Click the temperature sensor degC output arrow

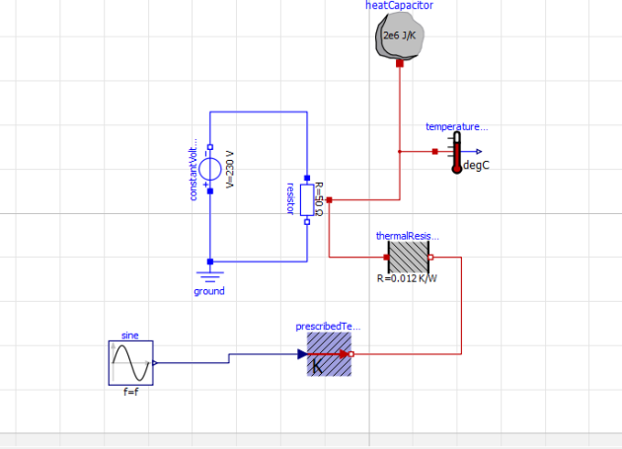(x=478, y=152)
